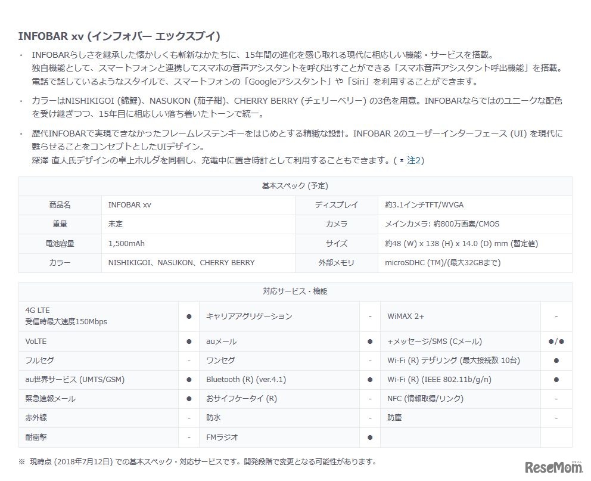Click the supported dot for IEEE 802.11b/g/n
Screen dimensions: 591x481
[556, 380]
